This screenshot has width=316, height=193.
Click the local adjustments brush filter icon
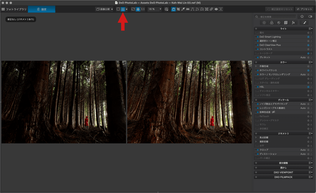click(304, 23)
